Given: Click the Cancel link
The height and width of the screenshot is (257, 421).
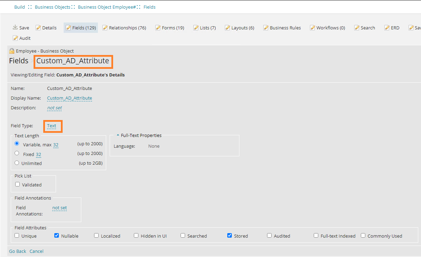Looking at the screenshot, I should pyautogui.click(x=36, y=251).
